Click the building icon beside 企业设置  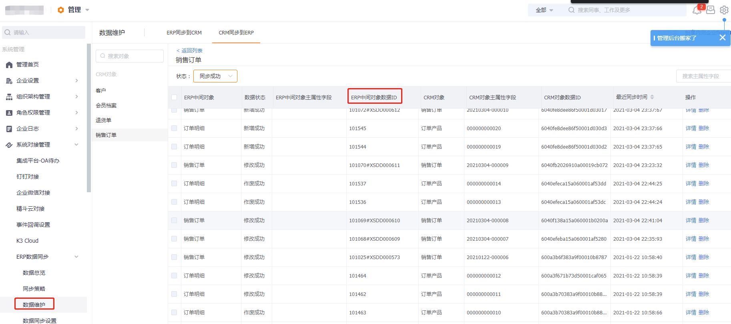coord(9,81)
